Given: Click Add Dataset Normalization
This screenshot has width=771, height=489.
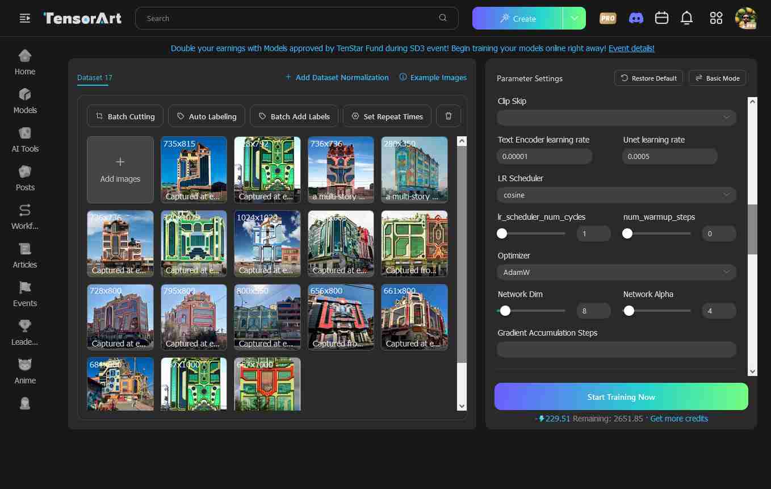Looking at the screenshot, I should tap(337, 77).
